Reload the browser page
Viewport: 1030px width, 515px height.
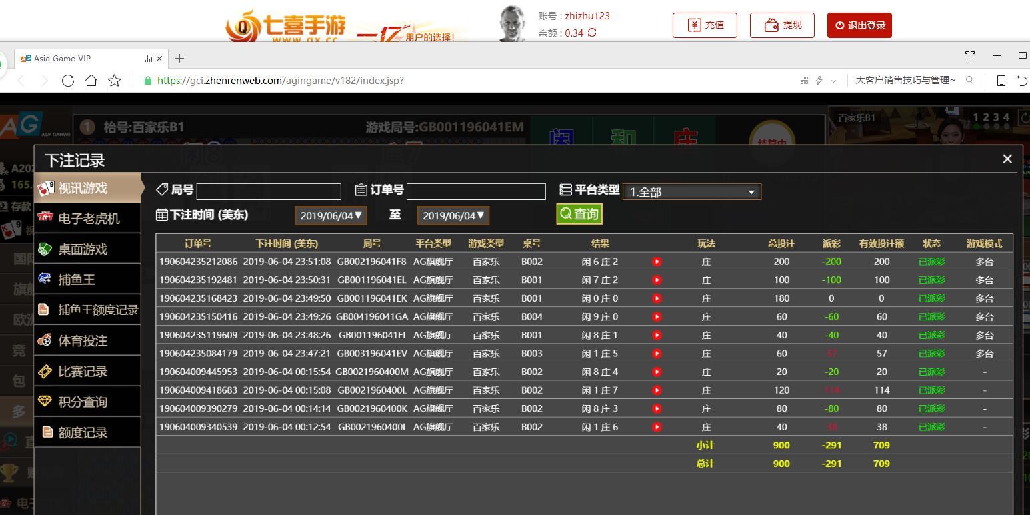coord(67,81)
